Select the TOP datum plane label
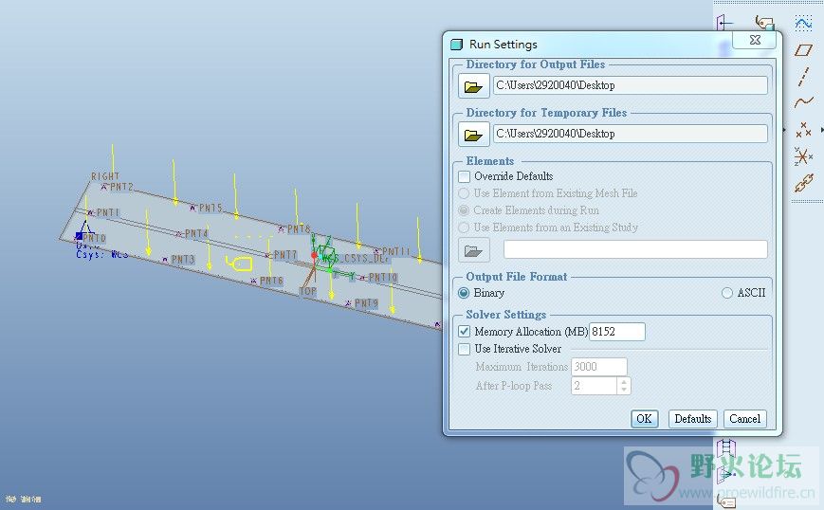Screen dimensions: 824x510 coord(308,291)
